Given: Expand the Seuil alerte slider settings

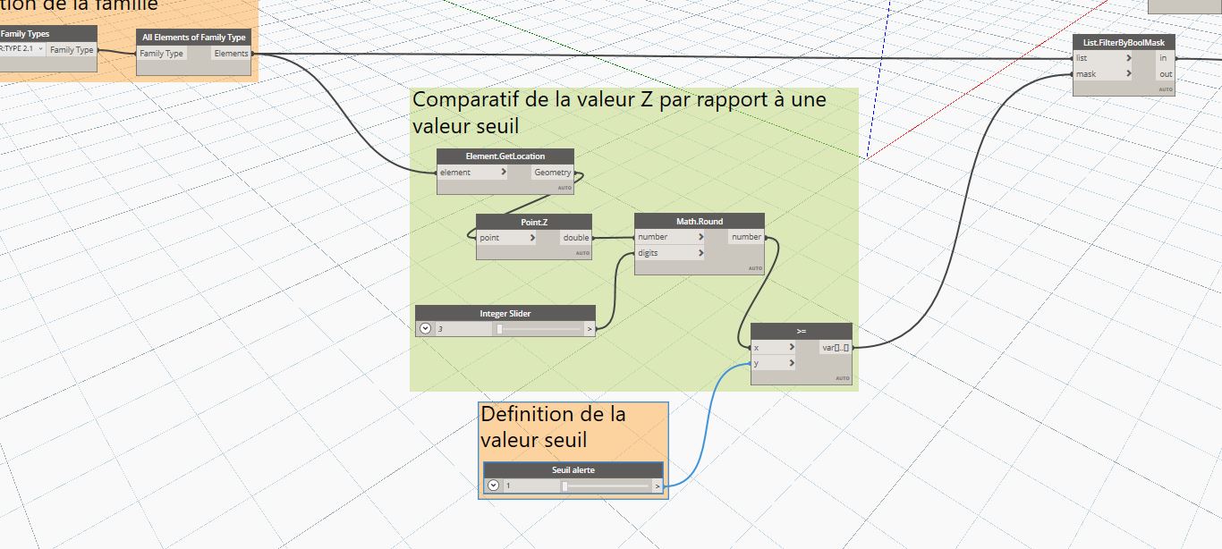Looking at the screenshot, I should pyautogui.click(x=493, y=486).
